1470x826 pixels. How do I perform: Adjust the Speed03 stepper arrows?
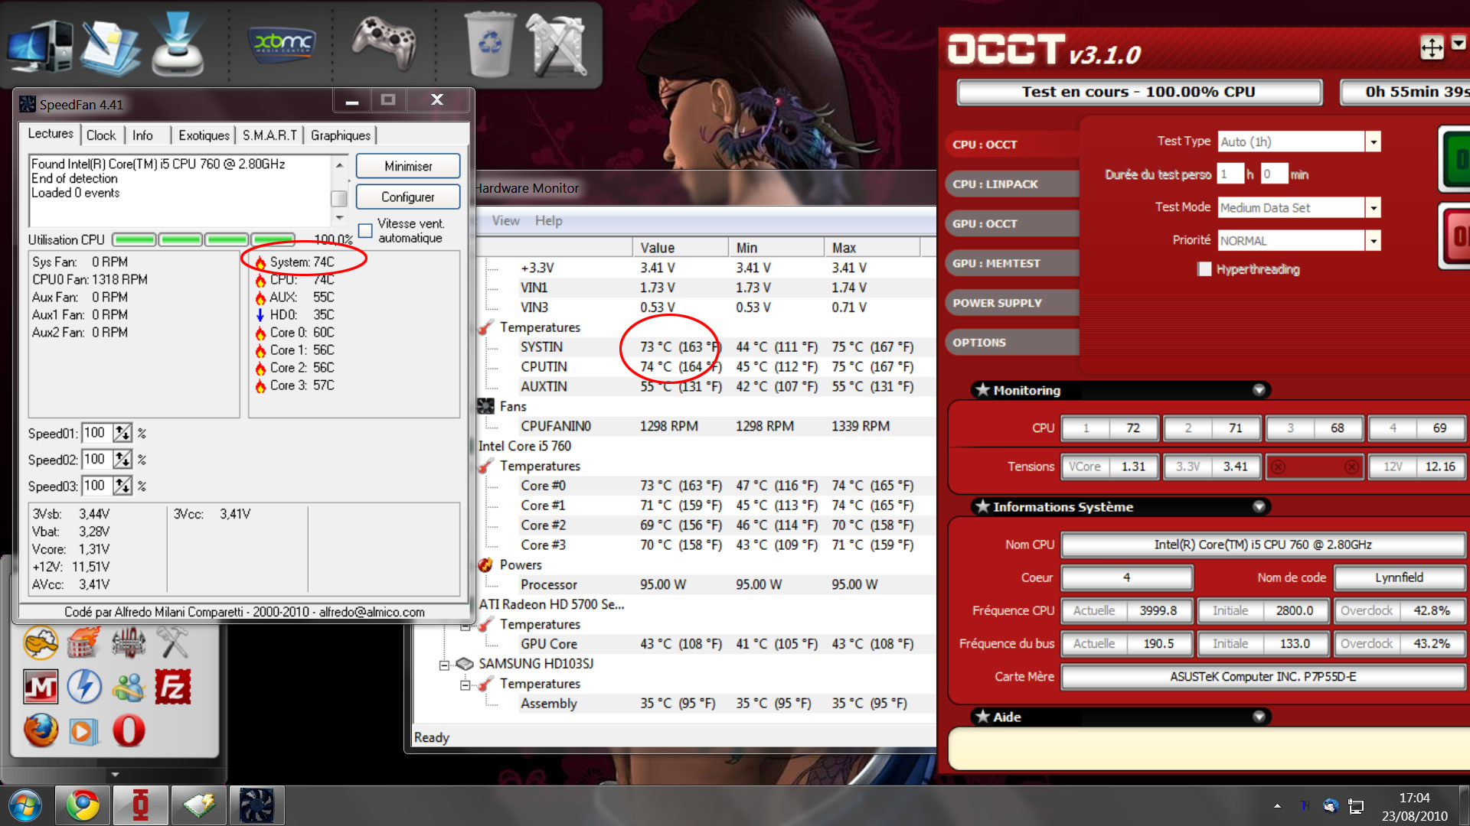[x=122, y=486]
